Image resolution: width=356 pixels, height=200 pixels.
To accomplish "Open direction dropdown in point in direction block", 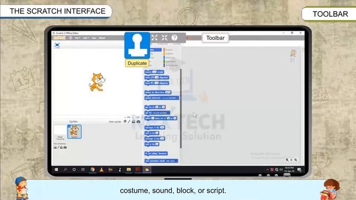I will (168, 92).
